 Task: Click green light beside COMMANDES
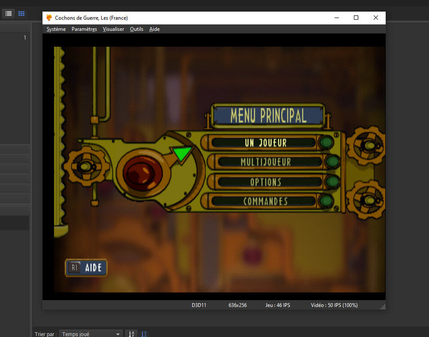[x=326, y=201]
